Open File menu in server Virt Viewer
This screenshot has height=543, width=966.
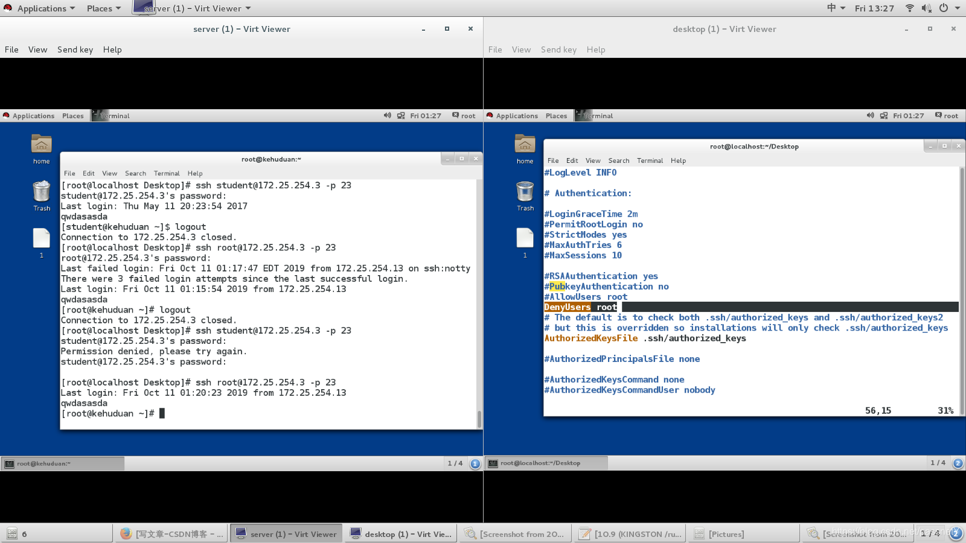pyautogui.click(x=11, y=49)
